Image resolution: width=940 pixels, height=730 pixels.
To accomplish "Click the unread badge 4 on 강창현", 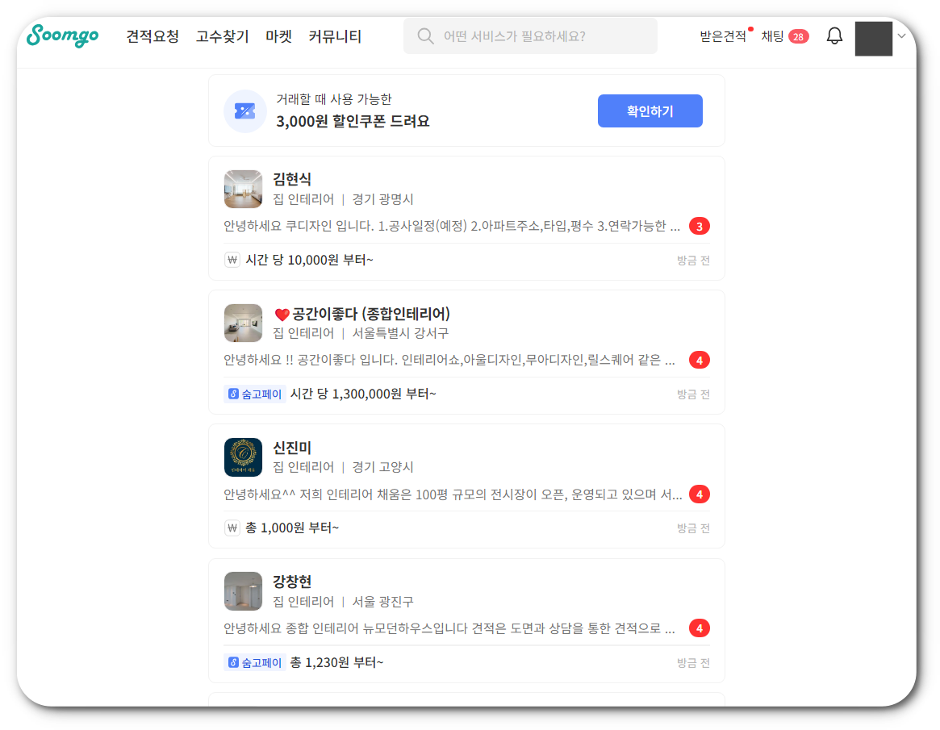I will [699, 628].
